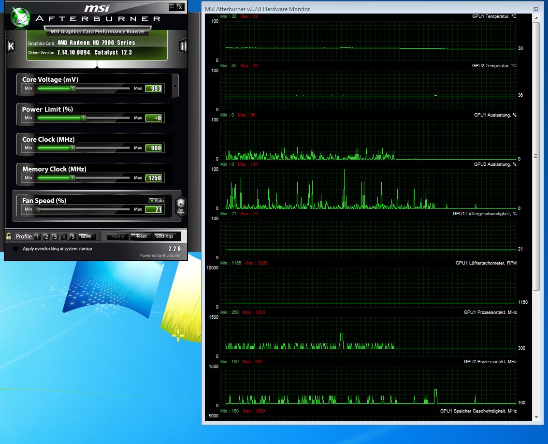548x444 pixels.
Task: Click the Reset button
Action: 141,236
